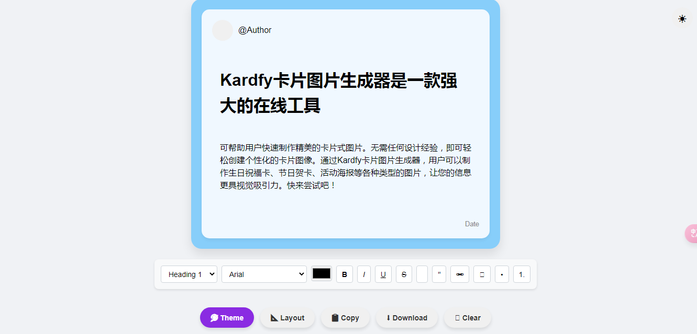Change card layout via Layout button
The height and width of the screenshot is (334, 697).
(x=287, y=317)
